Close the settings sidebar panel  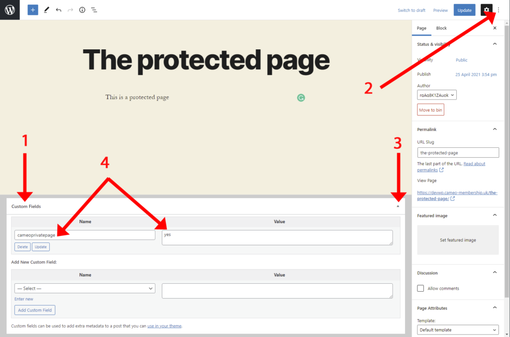coord(495,28)
